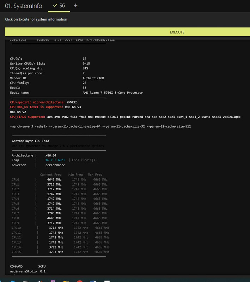The height and width of the screenshot is (282, 250).
Task: Click the Model value 33
Action: coord(84,87)
